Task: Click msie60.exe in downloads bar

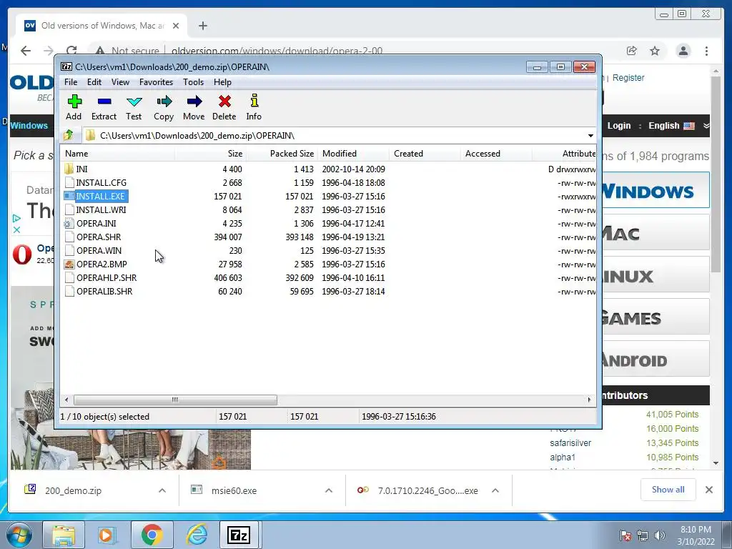Action: click(234, 490)
